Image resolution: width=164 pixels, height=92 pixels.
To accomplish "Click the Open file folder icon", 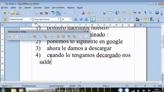I will point(12,13).
